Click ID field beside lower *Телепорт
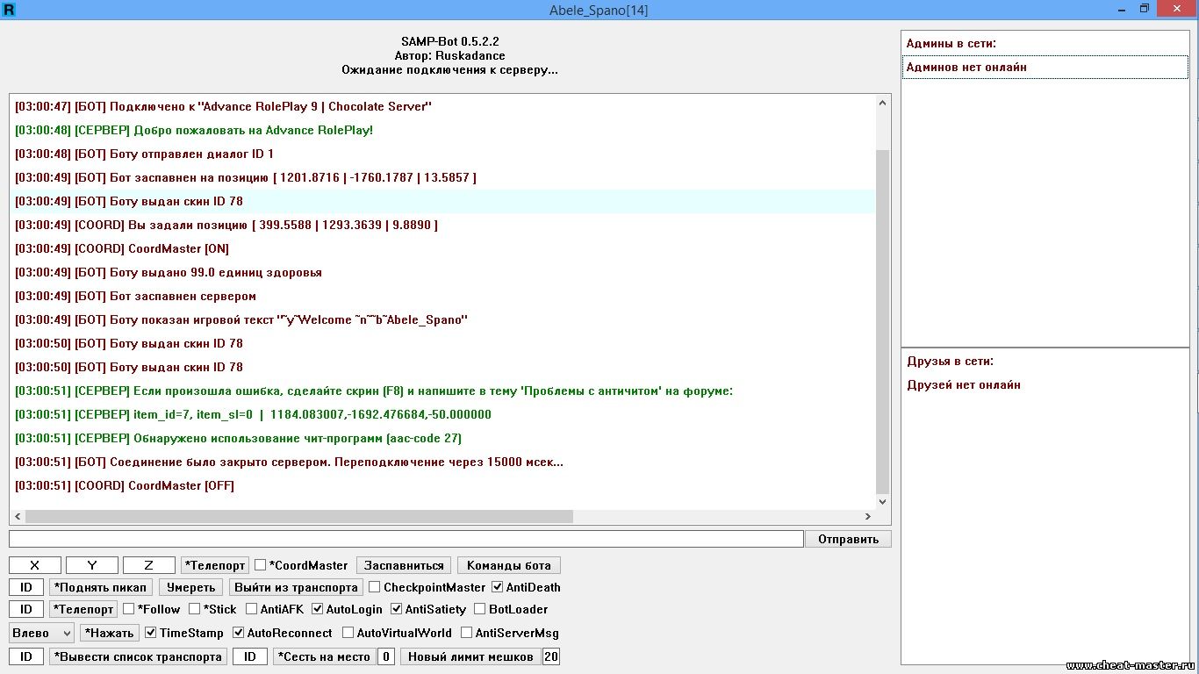 click(x=26, y=609)
